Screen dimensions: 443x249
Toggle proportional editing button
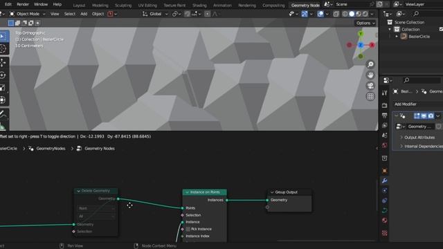pos(208,14)
